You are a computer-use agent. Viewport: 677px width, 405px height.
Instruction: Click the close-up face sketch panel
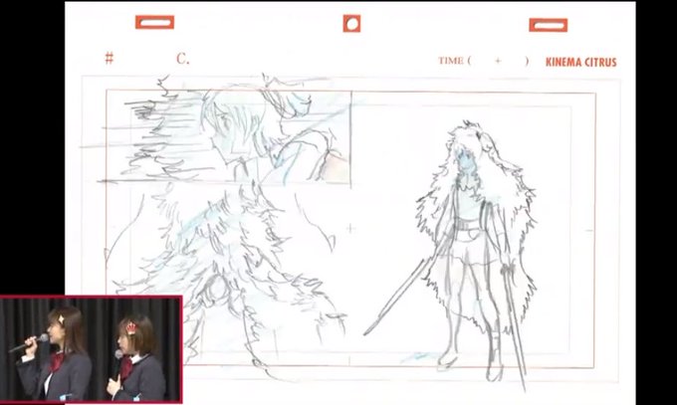click(229, 135)
